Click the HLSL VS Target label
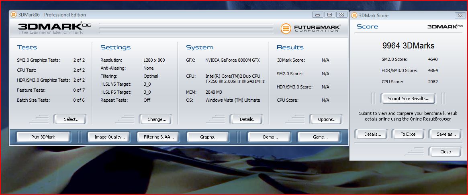The width and height of the screenshot is (468, 195). coord(116,84)
